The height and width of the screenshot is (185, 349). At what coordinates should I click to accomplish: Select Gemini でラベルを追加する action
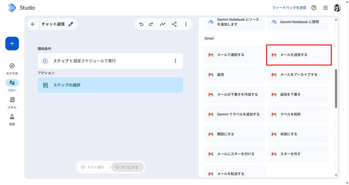(x=235, y=114)
